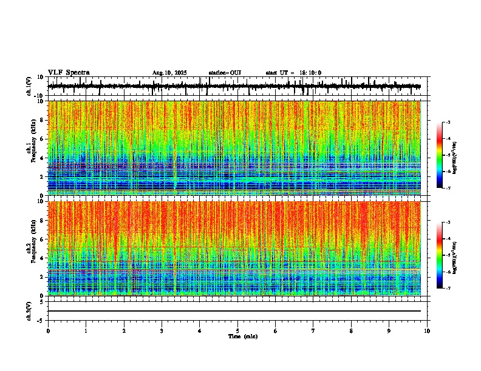Click the "-3" tick on ch.1 colorbar
481x371 pixels.
(x=448, y=122)
